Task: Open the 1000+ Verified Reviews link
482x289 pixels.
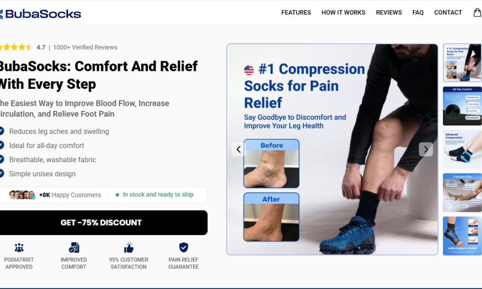Action: pos(85,47)
